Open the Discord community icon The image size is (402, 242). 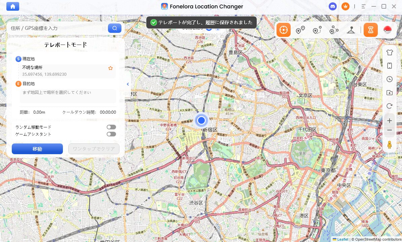point(333,6)
